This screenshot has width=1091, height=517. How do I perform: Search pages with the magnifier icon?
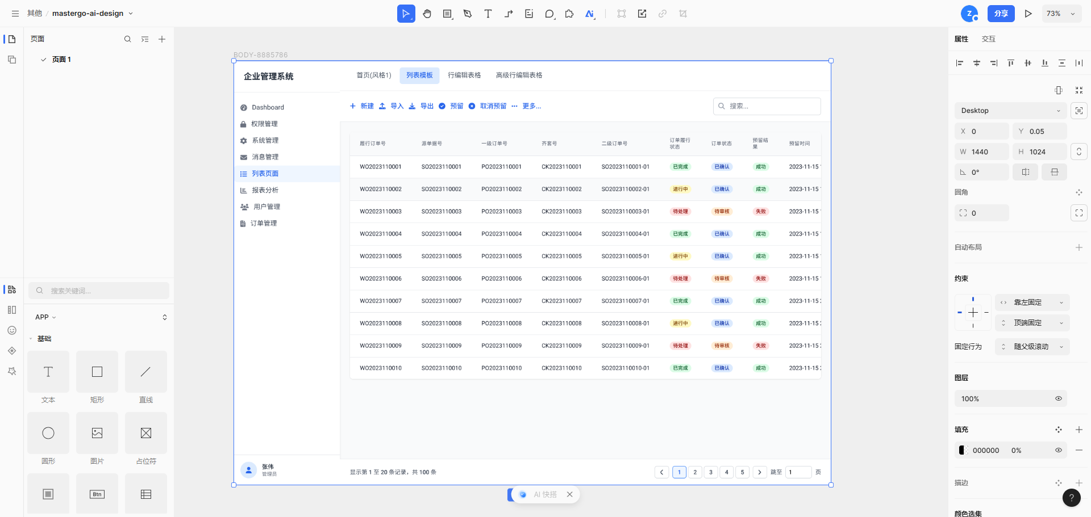click(x=128, y=39)
